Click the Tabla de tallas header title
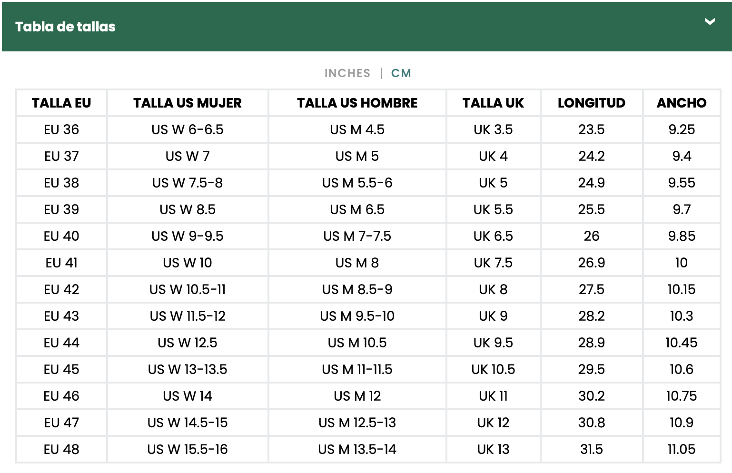The height and width of the screenshot is (473, 732). click(x=65, y=27)
